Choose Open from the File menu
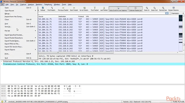This screenshot has height=103, width=185. pyautogui.click(x=19, y=8)
